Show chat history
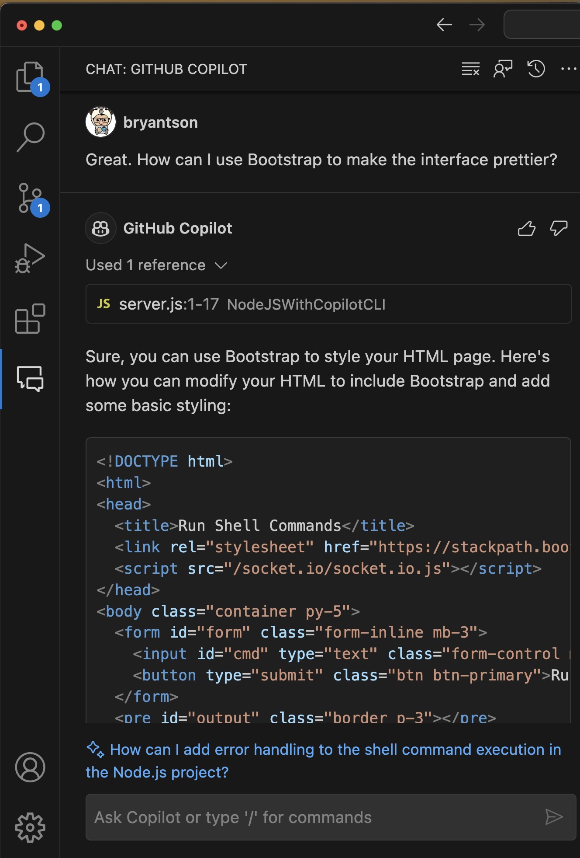 coord(536,69)
